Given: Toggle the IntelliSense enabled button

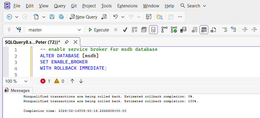Looking at the screenshot, I should pos(153,30).
